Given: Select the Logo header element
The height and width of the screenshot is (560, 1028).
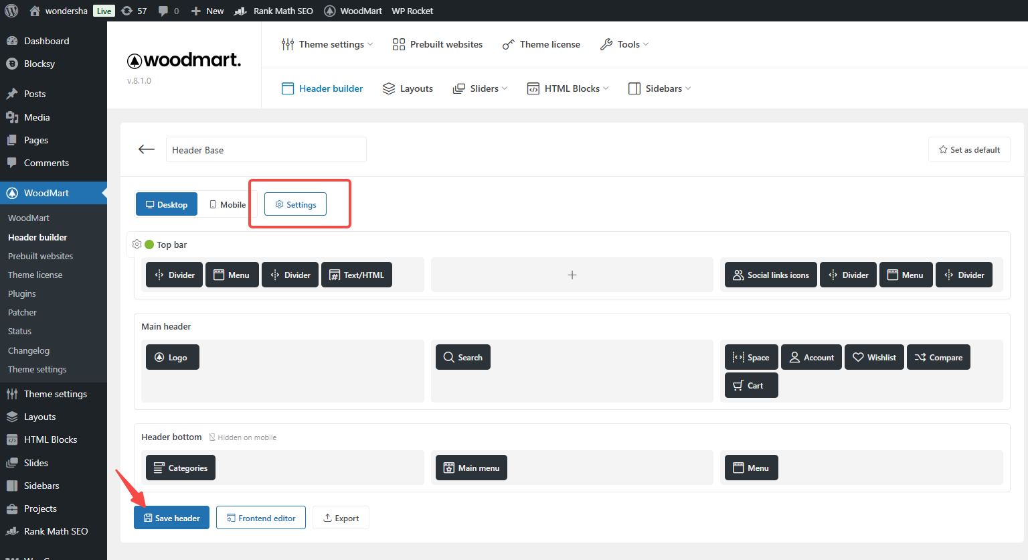Looking at the screenshot, I should [x=172, y=357].
